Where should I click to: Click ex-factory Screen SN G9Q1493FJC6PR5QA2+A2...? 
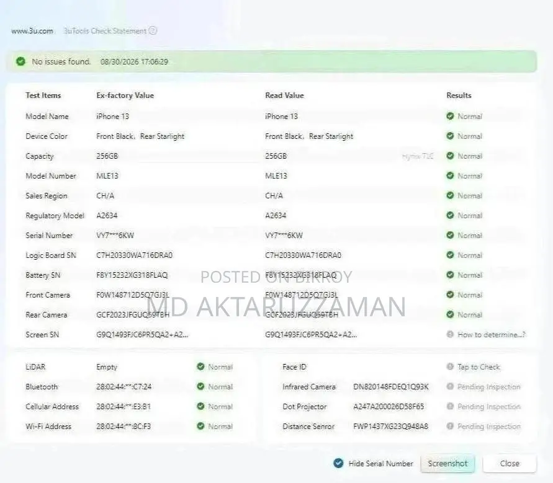coord(142,335)
